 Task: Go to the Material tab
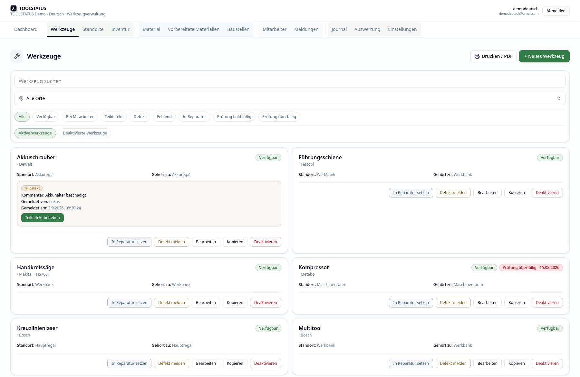point(151,29)
